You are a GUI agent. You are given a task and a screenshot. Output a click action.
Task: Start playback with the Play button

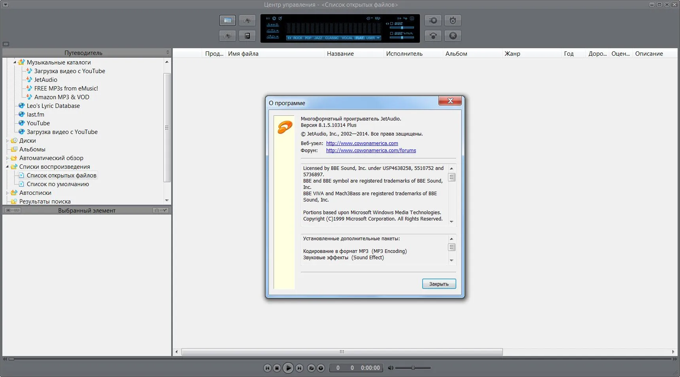point(288,368)
